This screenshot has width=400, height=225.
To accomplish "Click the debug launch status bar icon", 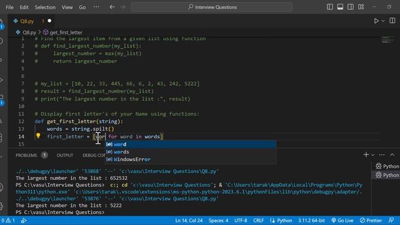I will pyautogui.click(x=24, y=221).
